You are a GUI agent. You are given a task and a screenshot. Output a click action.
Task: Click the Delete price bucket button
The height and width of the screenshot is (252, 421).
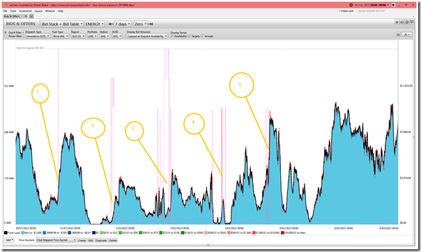(113, 240)
